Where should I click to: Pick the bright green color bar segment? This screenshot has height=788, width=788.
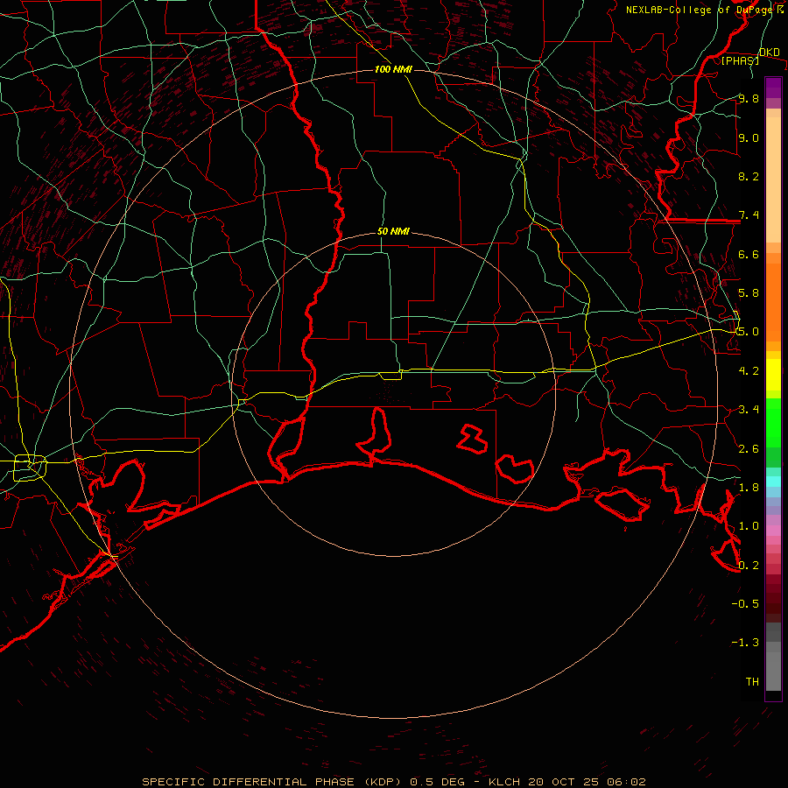click(773, 423)
